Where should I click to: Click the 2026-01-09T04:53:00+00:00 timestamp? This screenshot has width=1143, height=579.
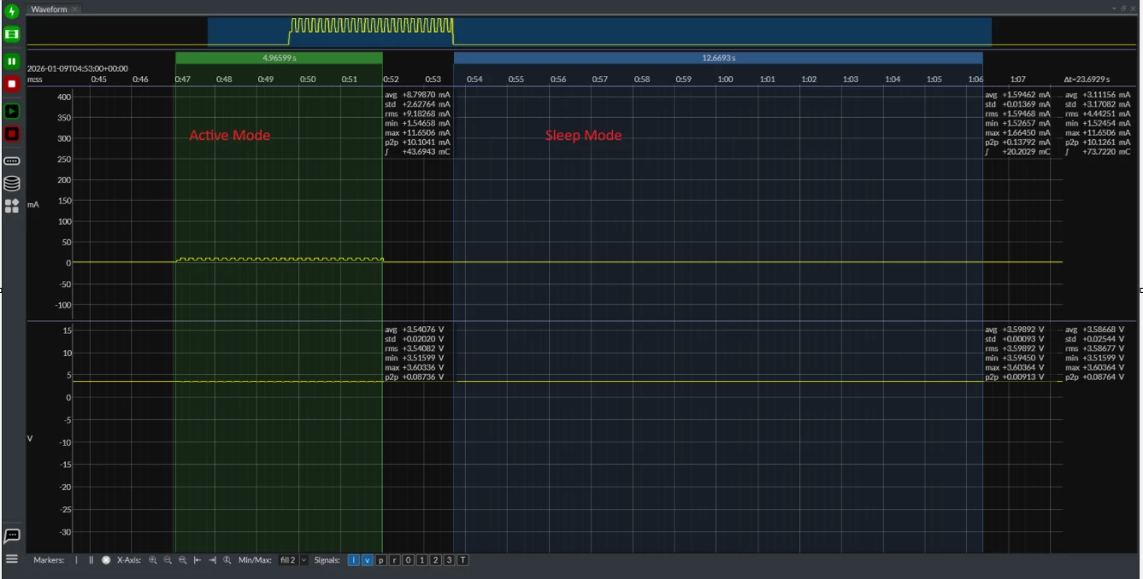click(x=77, y=68)
